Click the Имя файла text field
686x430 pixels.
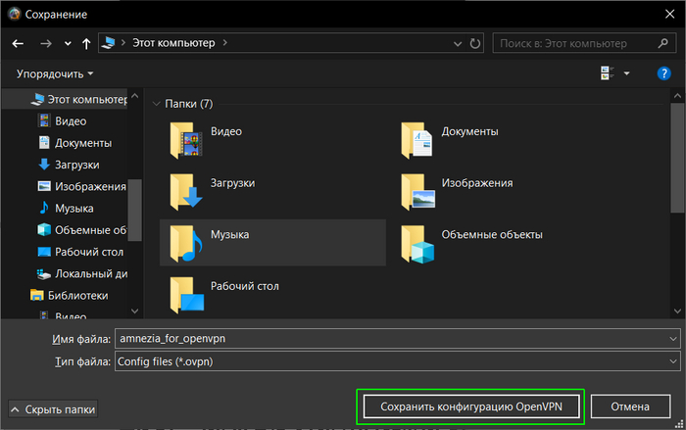tap(392, 338)
